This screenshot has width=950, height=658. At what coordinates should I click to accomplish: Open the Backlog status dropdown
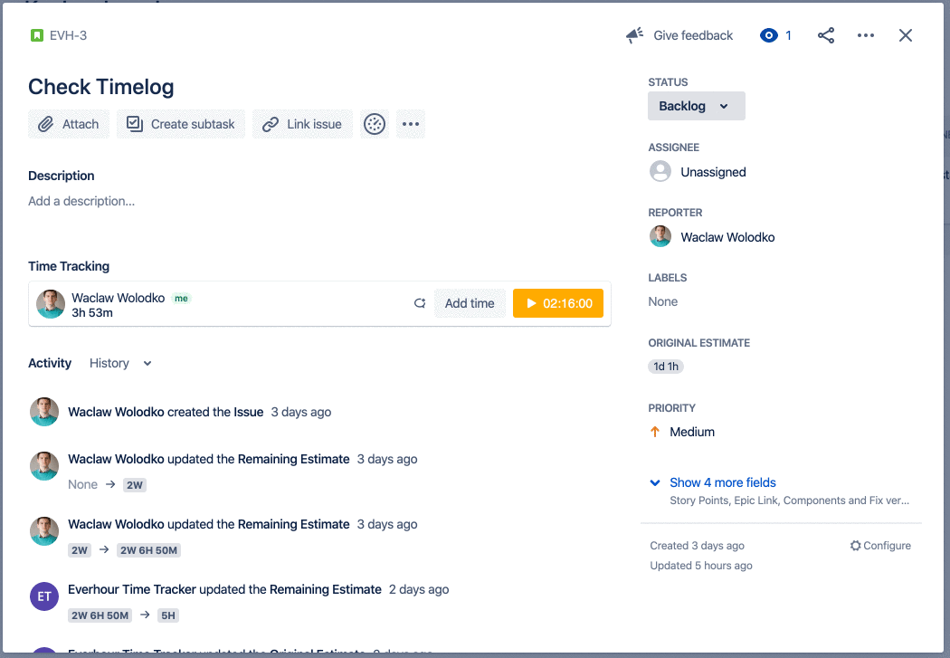(696, 106)
